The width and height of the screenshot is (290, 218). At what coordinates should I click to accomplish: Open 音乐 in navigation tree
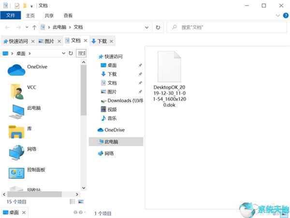pos(109,118)
